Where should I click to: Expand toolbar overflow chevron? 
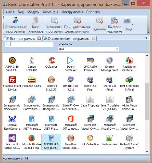point(148,33)
